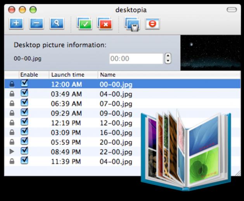Click the lock icon on the 12:19 PM row
244x201 pixels.
point(12,123)
